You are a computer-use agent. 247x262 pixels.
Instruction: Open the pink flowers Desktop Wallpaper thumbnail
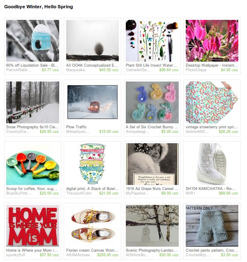[x=212, y=41]
